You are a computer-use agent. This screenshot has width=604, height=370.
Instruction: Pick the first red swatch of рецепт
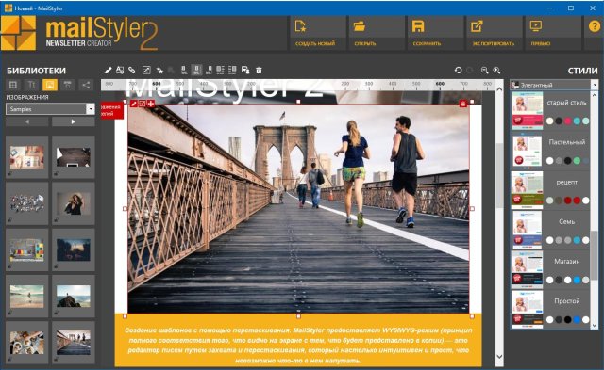coord(568,201)
